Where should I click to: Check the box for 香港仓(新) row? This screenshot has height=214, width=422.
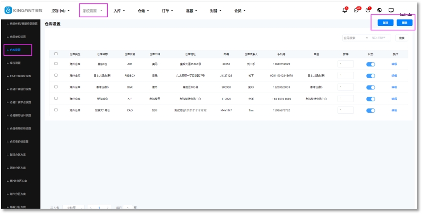pyautogui.click(x=56, y=87)
